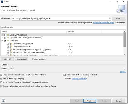Expand the Core SVNKit Library tree node
Viewport: 128px width, 104px height.
click(2, 35)
